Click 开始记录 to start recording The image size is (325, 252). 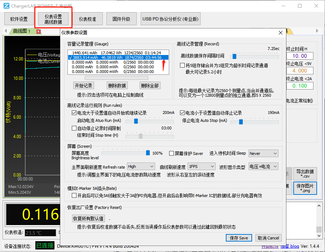coord(84,85)
